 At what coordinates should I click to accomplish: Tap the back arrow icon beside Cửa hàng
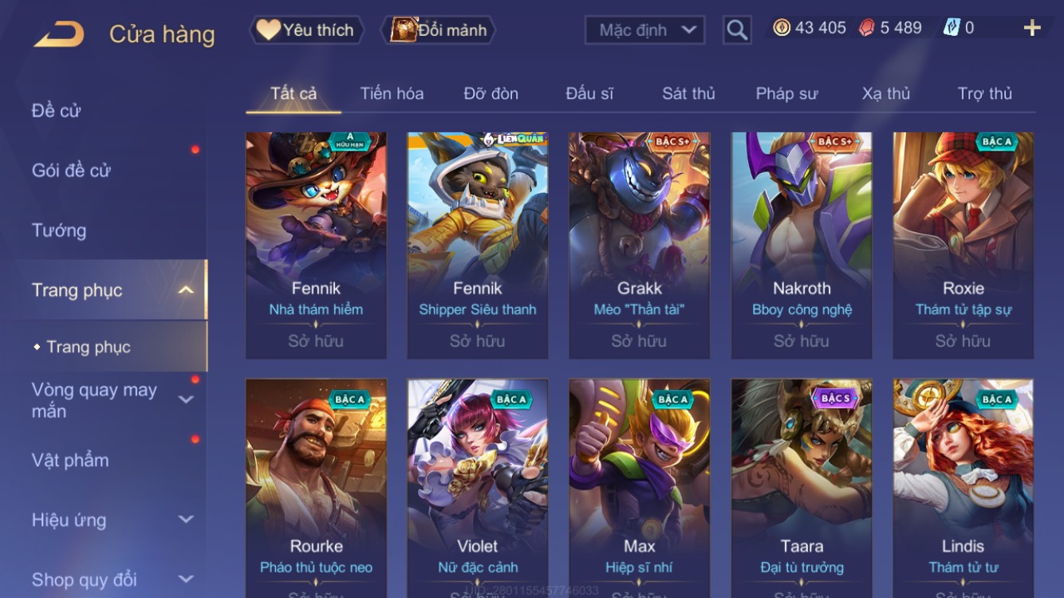click(59, 34)
